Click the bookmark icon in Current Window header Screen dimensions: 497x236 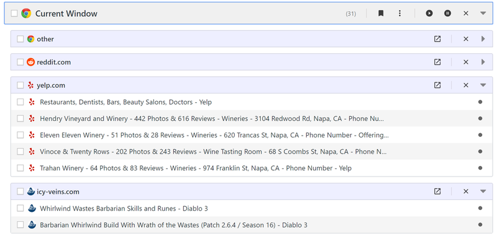381,13
